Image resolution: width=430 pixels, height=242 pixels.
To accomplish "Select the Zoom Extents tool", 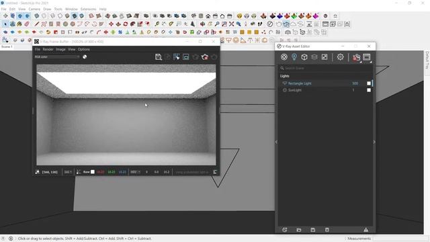I will [231, 24].
